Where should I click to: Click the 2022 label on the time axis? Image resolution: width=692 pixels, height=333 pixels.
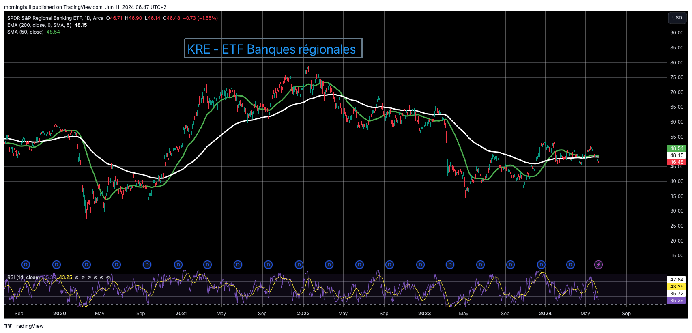coord(303,314)
